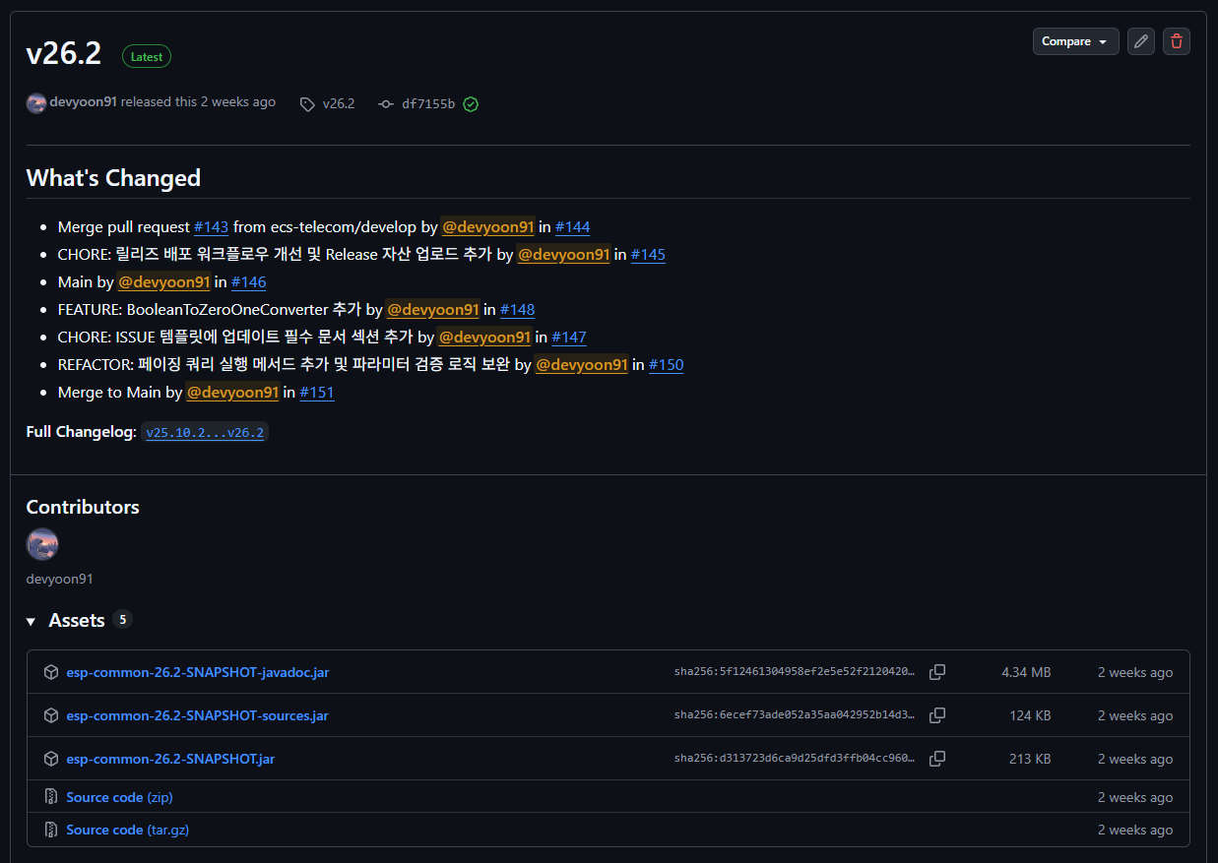Copy sha256 of the sources jar
This screenshot has height=863, width=1218.
click(937, 715)
